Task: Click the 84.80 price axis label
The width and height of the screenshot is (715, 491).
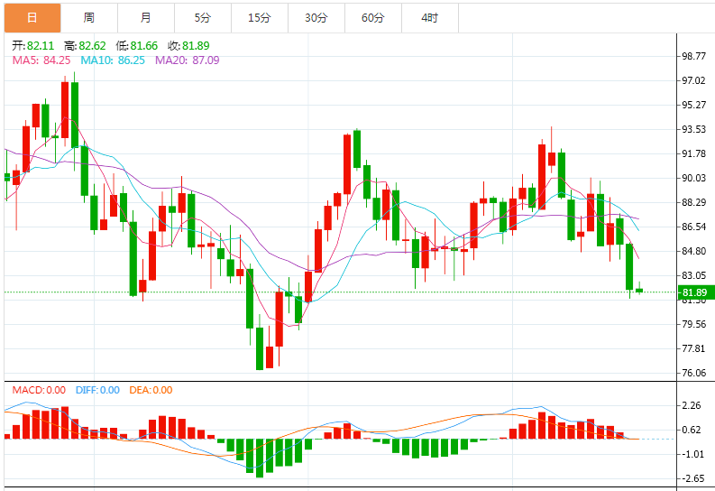Action: click(693, 251)
